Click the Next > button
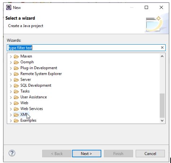 point(87,154)
